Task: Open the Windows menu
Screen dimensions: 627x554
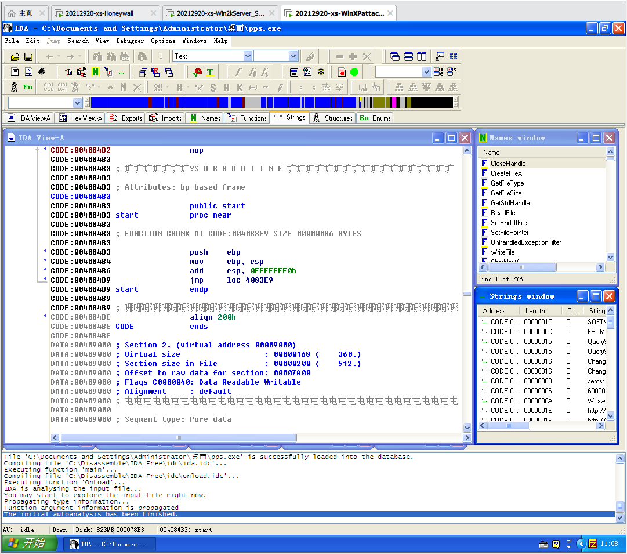Action: tap(194, 41)
